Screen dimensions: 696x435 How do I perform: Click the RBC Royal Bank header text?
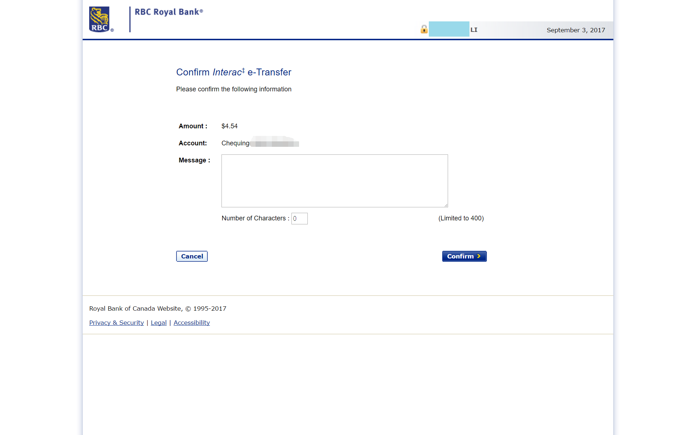(169, 12)
